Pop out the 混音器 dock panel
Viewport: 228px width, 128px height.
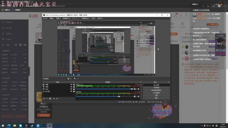(x=141, y=82)
